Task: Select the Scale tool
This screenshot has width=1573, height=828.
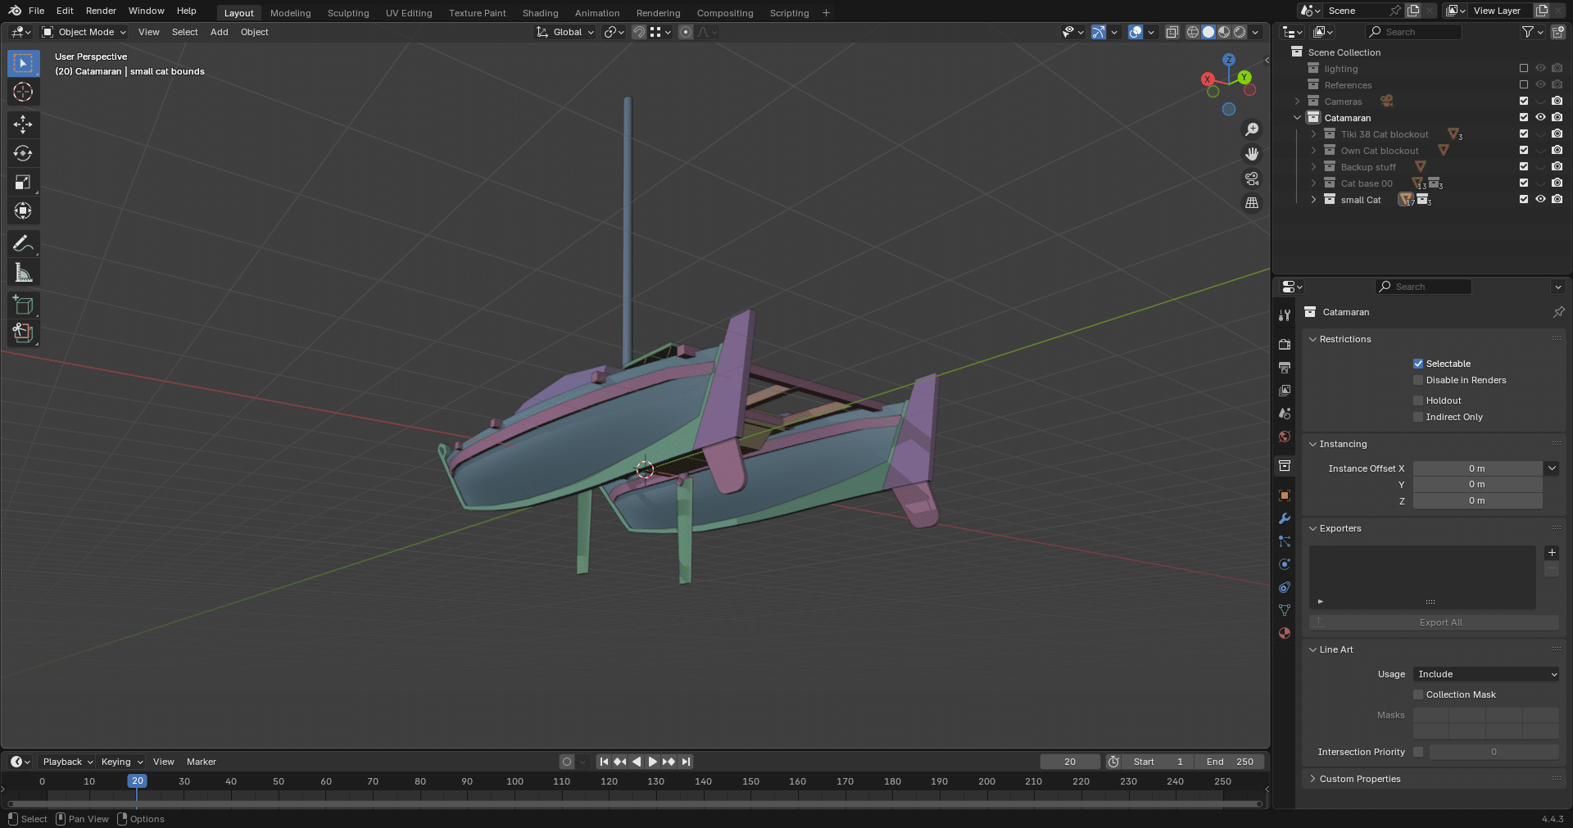Action: (x=23, y=182)
